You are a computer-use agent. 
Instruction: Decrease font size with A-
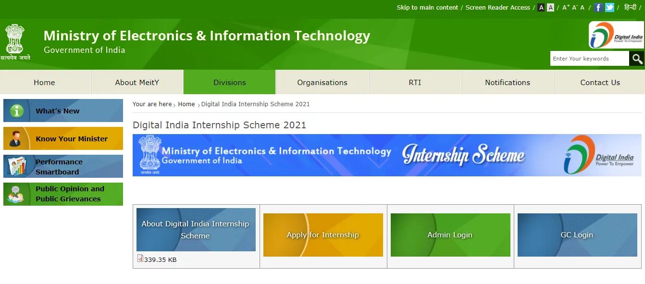point(574,7)
